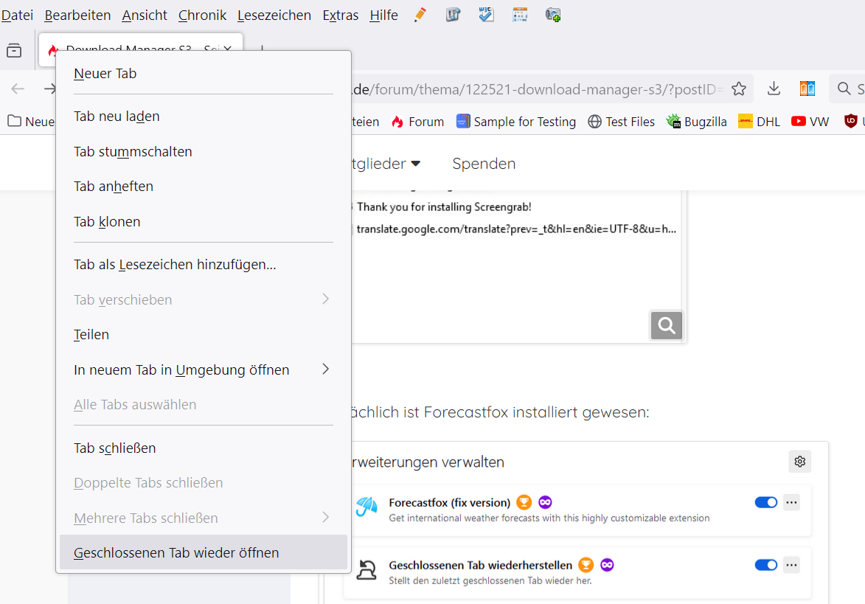Disable the Forecastfox extension toggle

[x=766, y=502]
